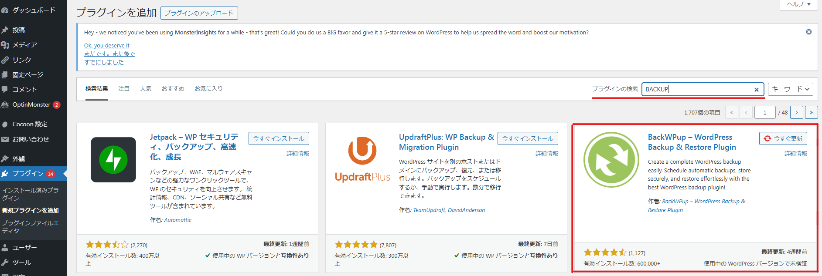Click the current page number field
This screenshot has height=276, width=822.
point(765,112)
